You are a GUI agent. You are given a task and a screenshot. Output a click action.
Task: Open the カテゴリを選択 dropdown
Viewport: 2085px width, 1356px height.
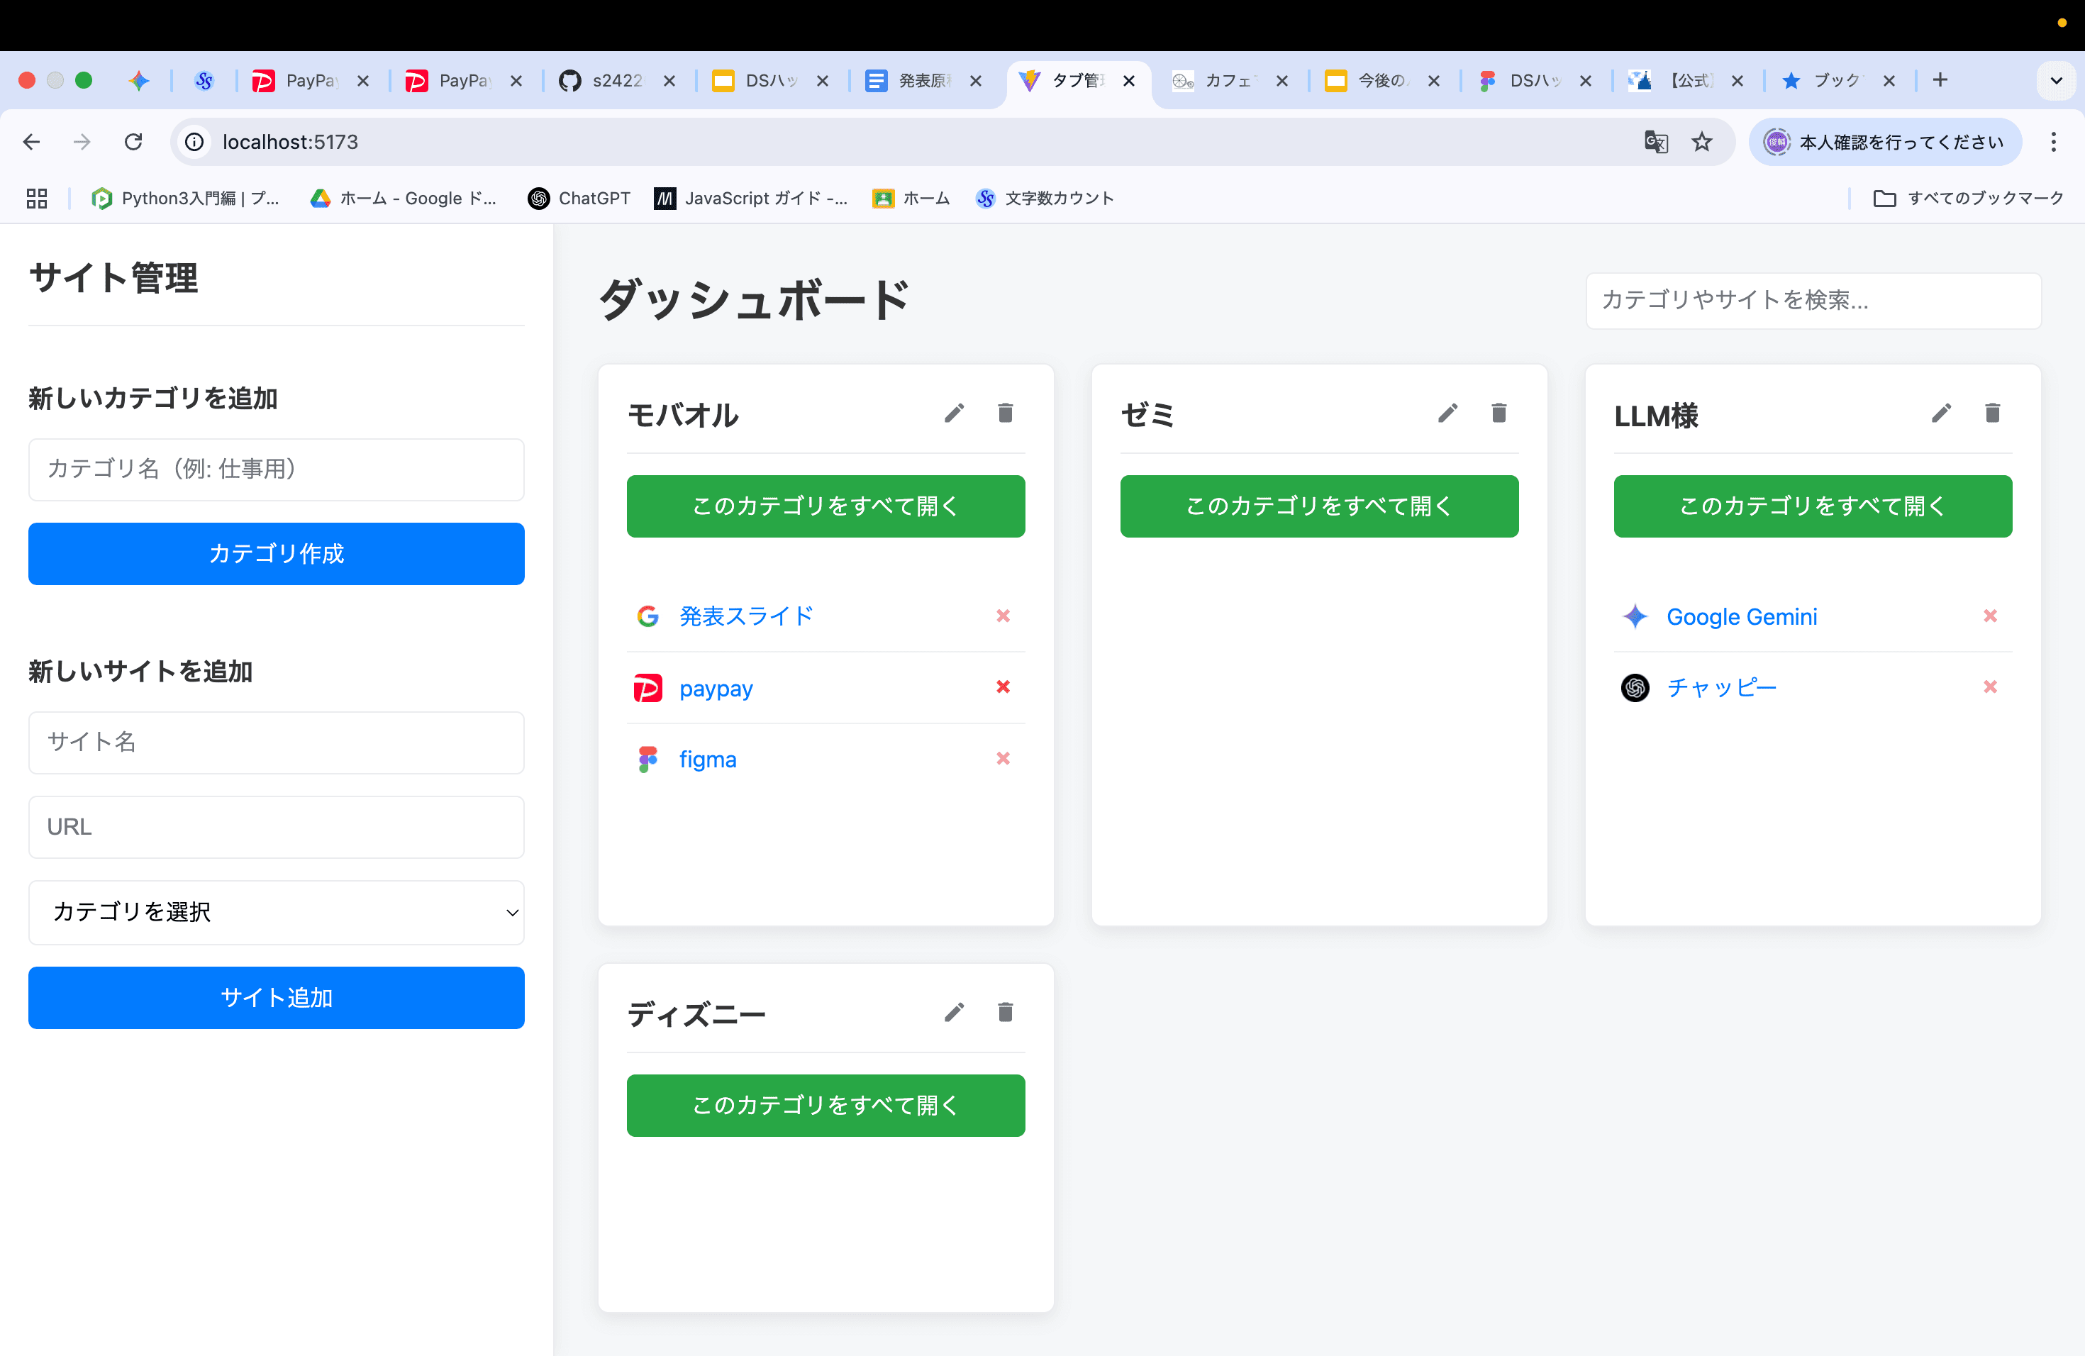pos(276,913)
